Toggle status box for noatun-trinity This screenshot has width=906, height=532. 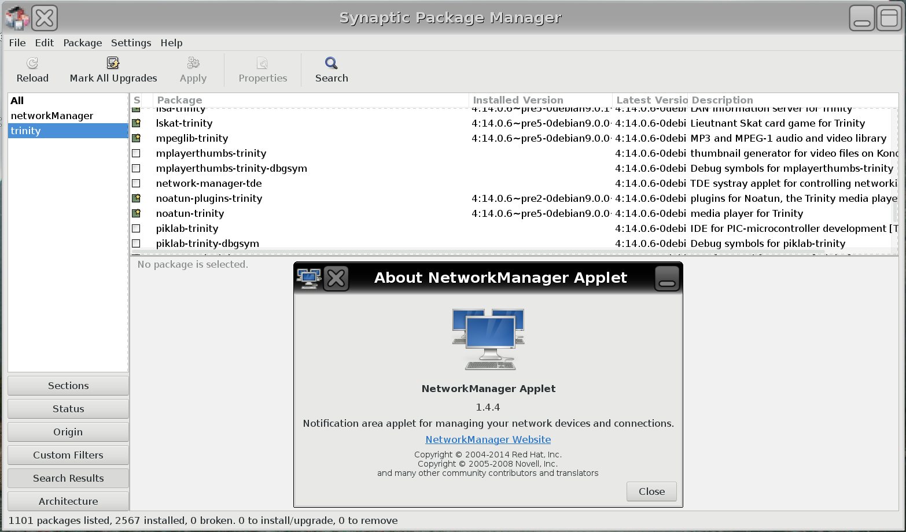tap(137, 213)
